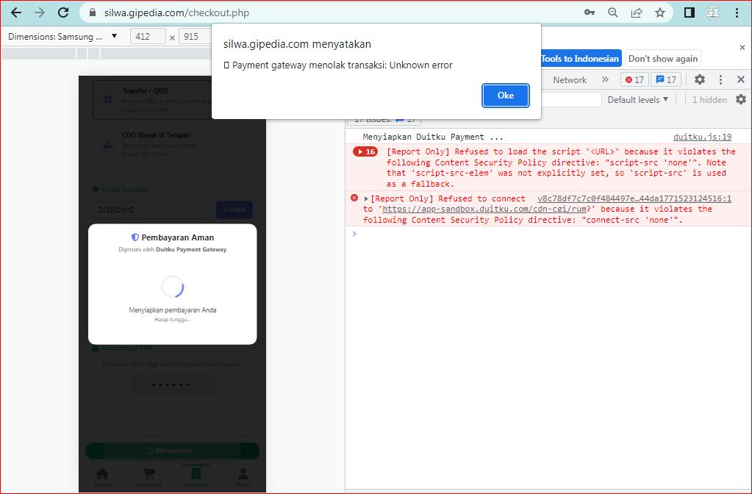Expand the Refused to connect error

366,198
